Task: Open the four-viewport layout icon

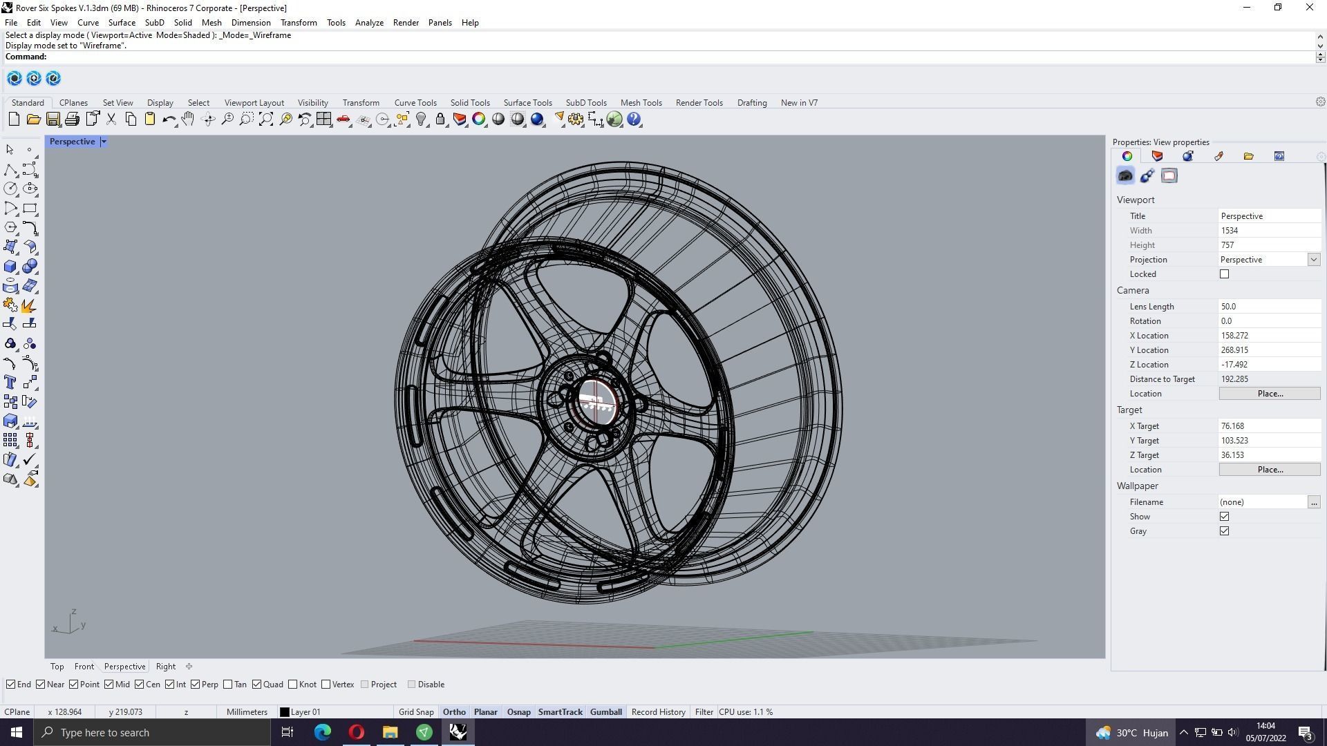Action: [x=323, y=119]
